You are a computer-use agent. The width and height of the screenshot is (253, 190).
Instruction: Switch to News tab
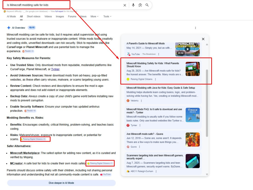pyautogui.click(x=83, y=16)
